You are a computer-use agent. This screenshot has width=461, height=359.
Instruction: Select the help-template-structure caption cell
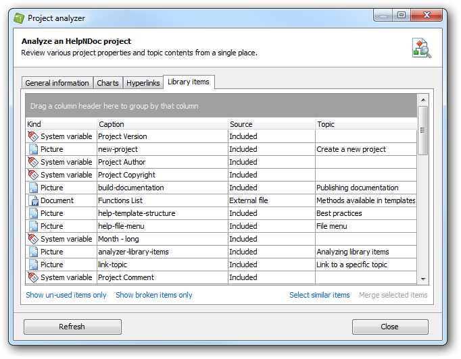tap(162, 213)
